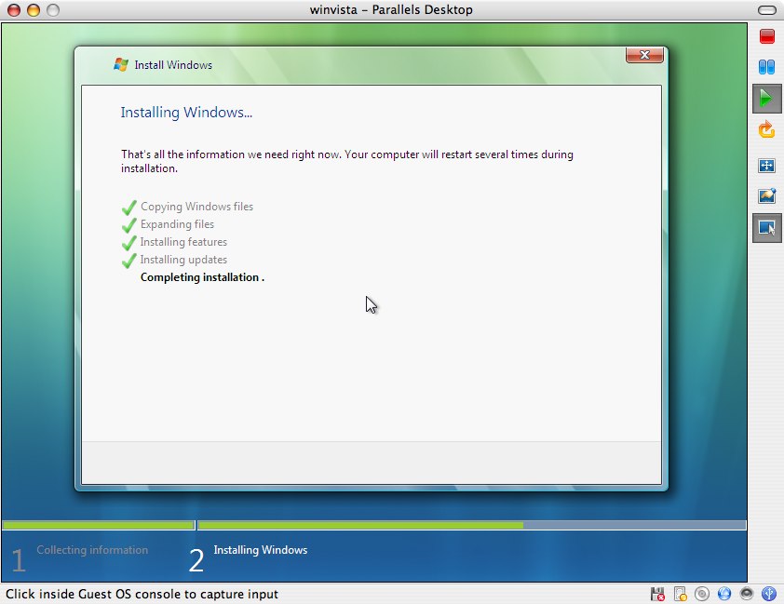The image size is (784, 604).
Task: Minimize the Parallels Desktop window
Action: pos(34,10)
